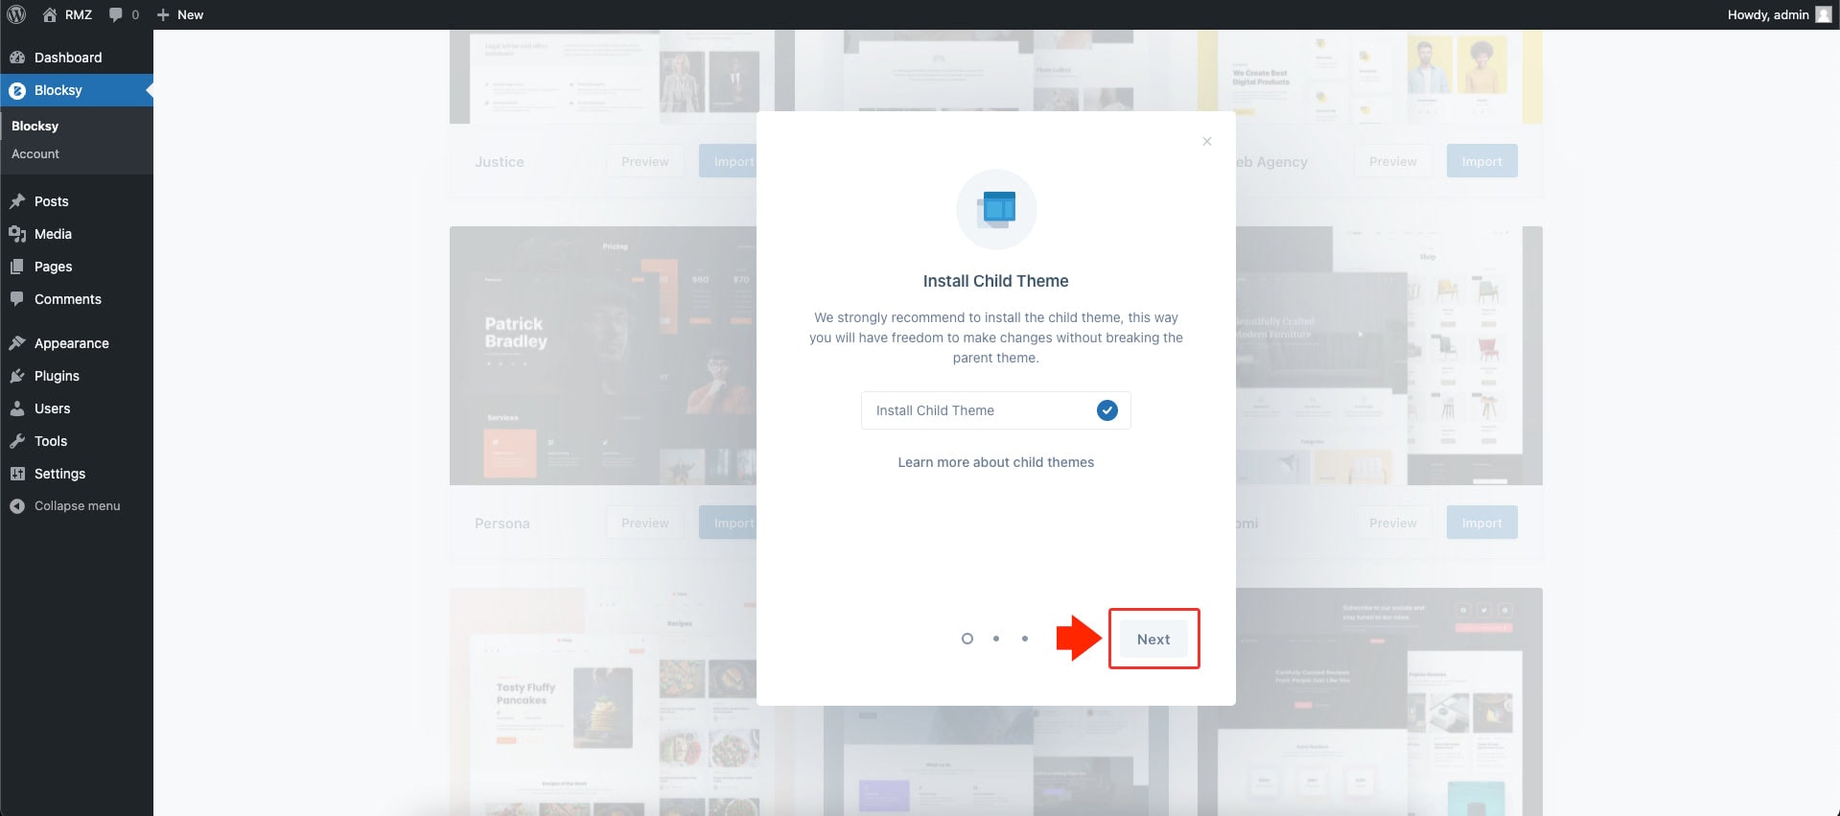The width and height of the screenshot is (1840, 816).
Task: Click the admin avatar image
Action: (1823, 14)
